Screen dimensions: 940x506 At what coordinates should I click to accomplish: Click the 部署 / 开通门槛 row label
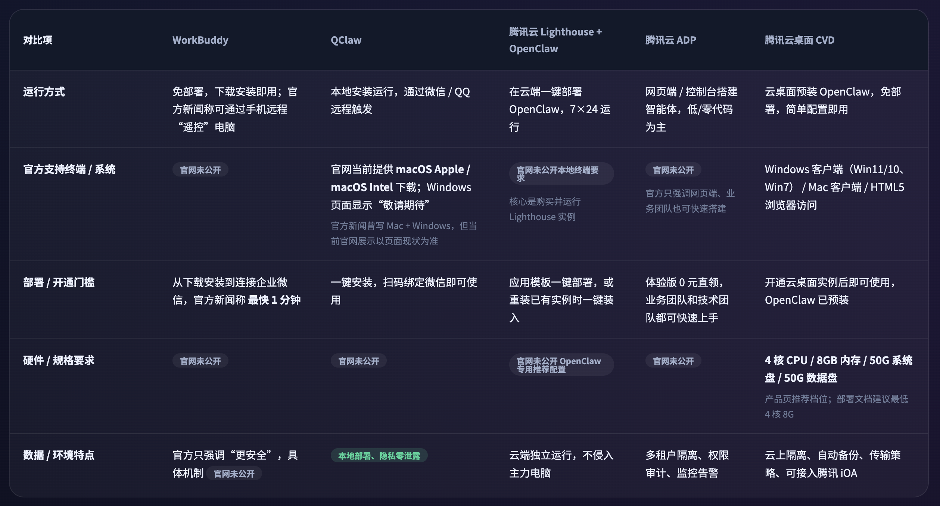click(x=59, y=282)
